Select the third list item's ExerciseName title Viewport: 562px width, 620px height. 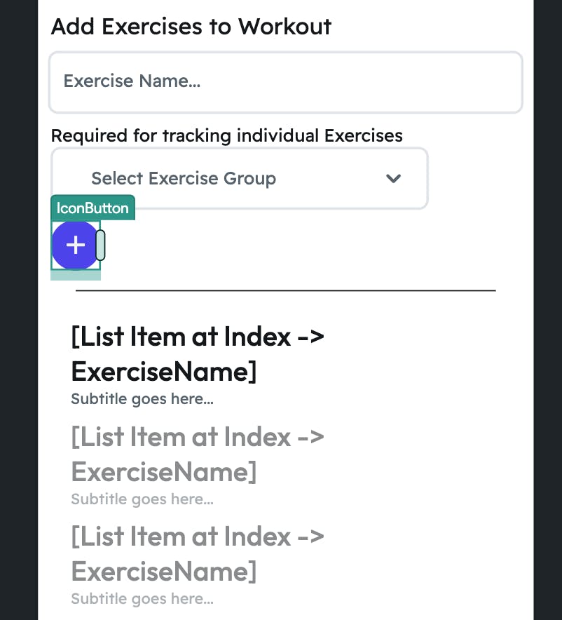pyautogui.click(x=198, y=553)
